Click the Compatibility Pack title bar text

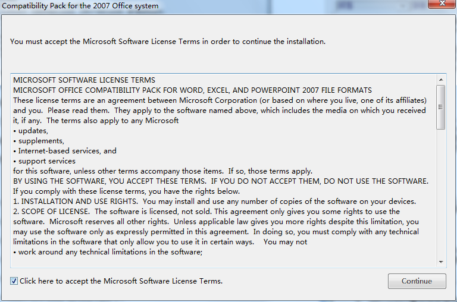[81, 6]
